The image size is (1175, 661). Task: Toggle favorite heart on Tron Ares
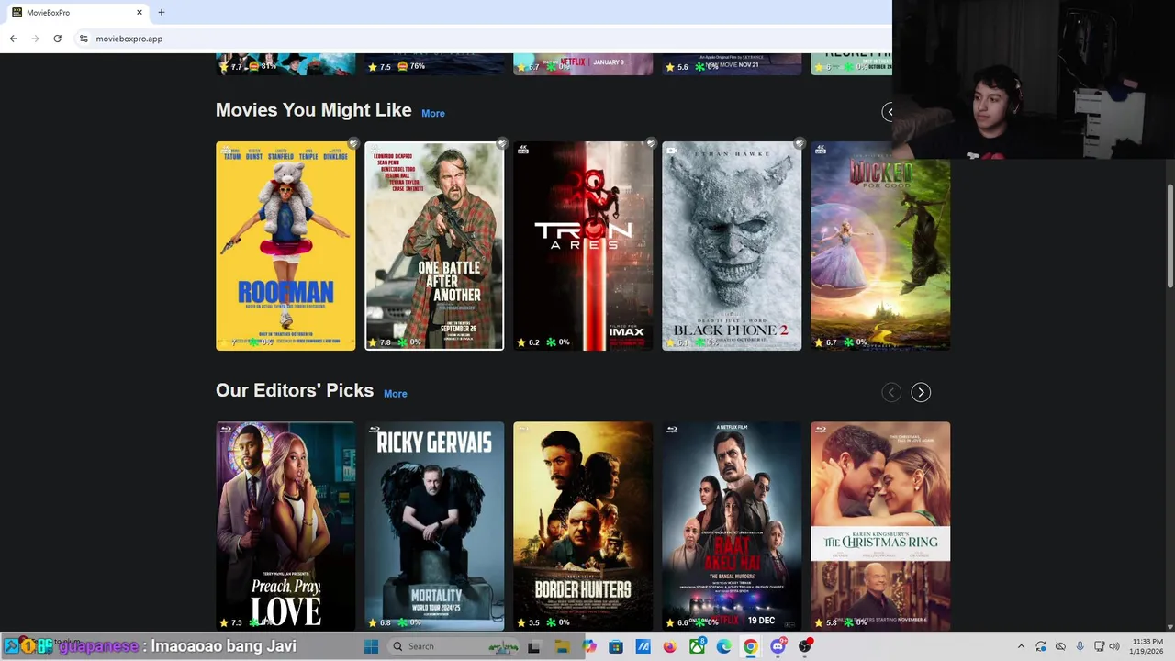(x=650, y=143)
